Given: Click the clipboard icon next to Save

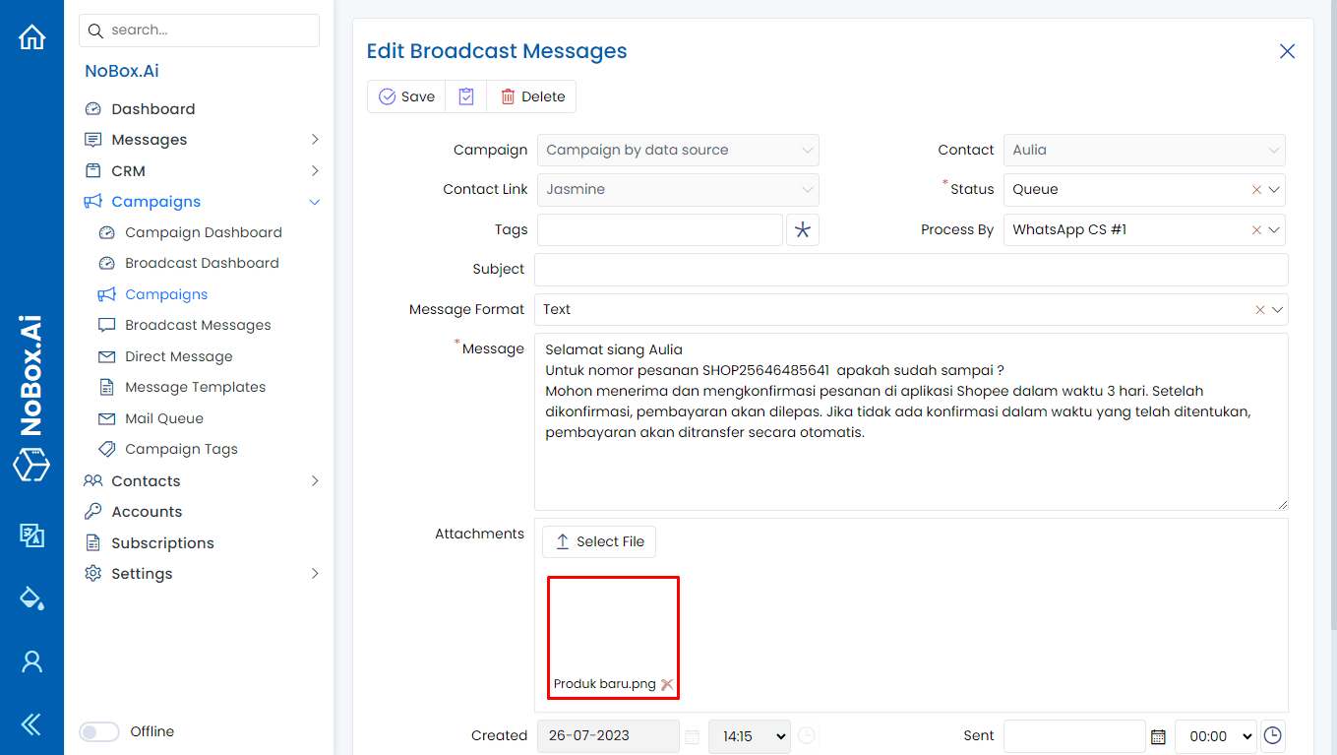Looking at the screenshot, I should coord(465,95).
